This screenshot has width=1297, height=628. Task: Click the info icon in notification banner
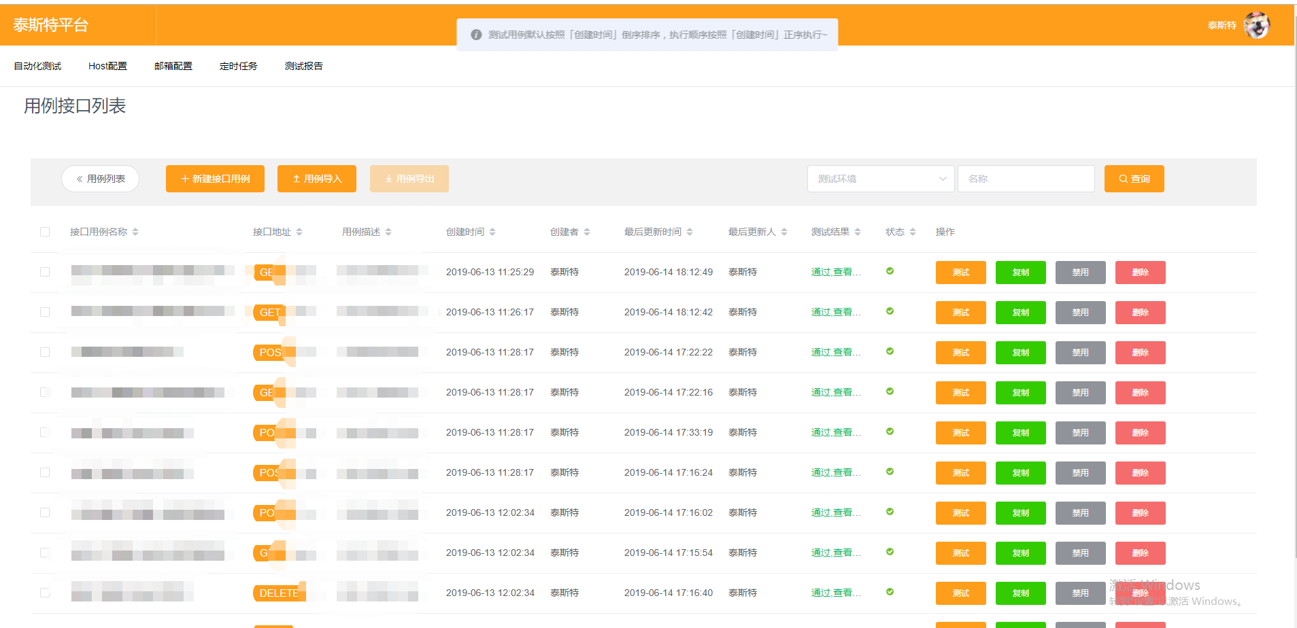[476, 35]
